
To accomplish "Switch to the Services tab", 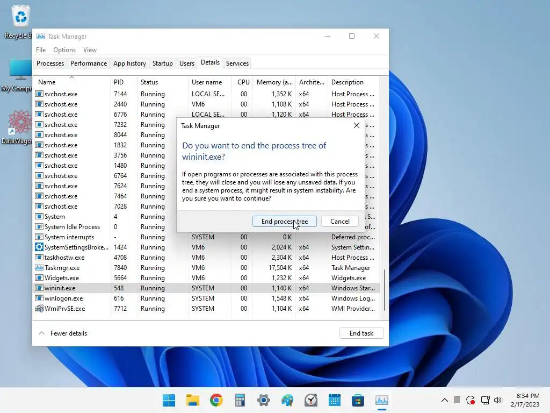I will point(237,63).
